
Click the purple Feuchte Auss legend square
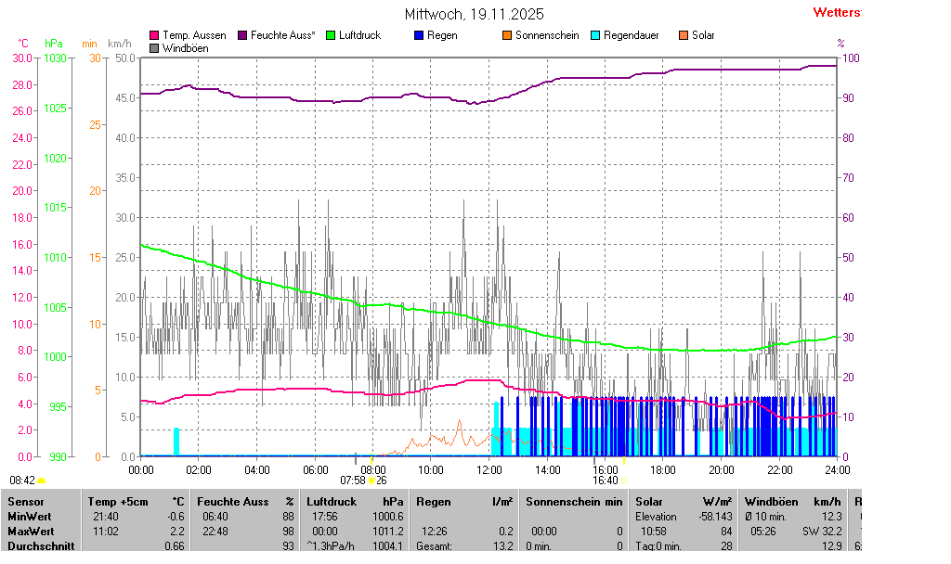[x=242, y=35]
